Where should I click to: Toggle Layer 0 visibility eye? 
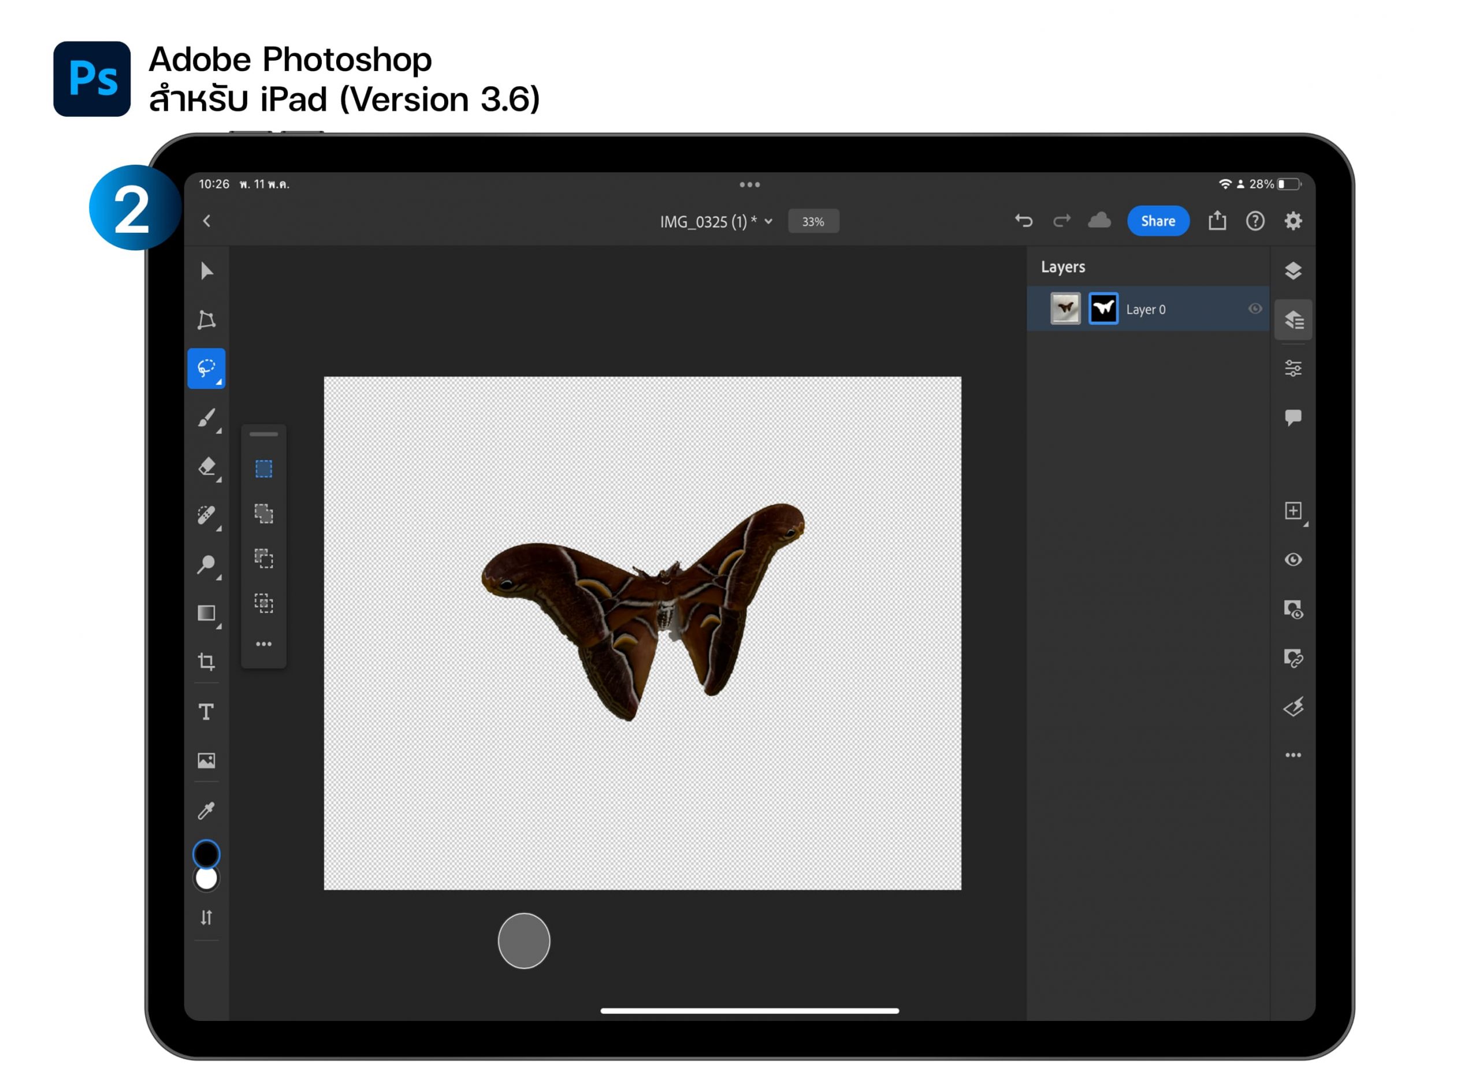click(1256, 309)
